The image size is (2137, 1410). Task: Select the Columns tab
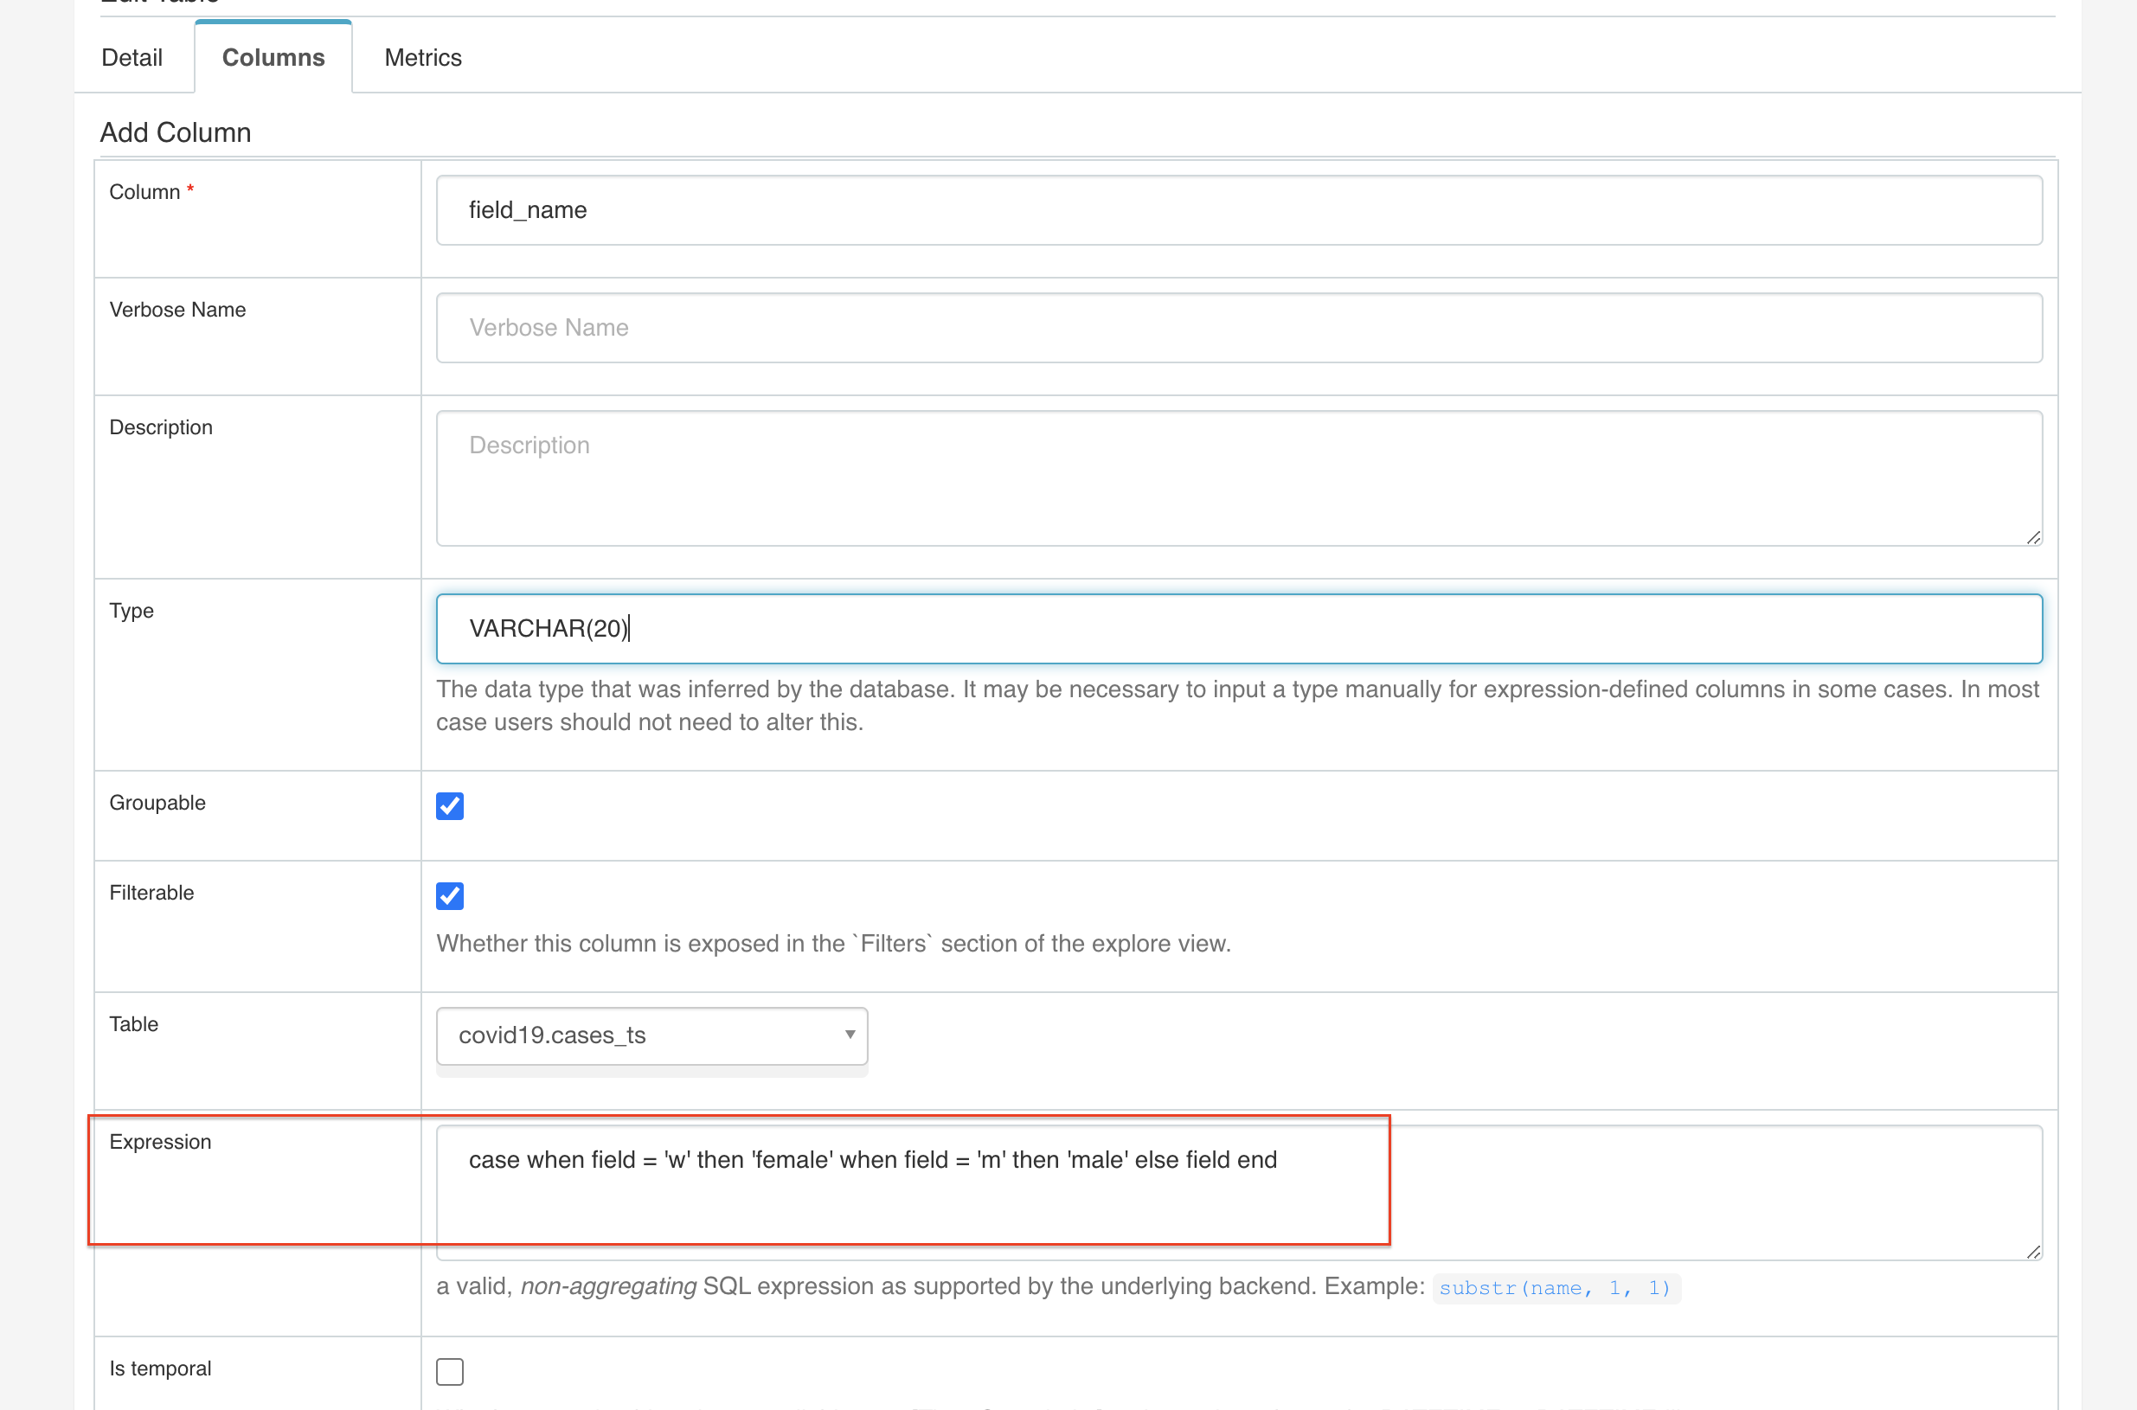pyautogui.click(x=273, y=58)
